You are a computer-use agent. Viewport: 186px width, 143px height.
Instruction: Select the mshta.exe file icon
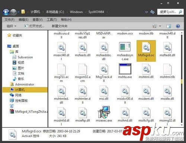pyautogui.click(x=125, y=69)
